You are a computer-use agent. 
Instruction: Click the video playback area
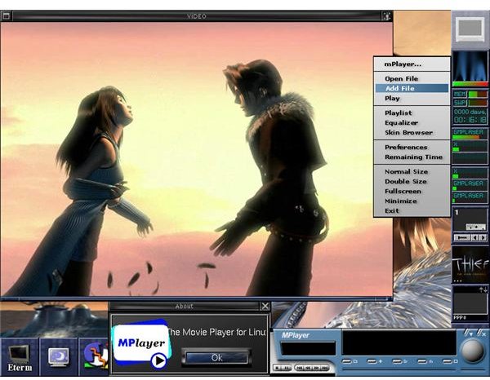[196, 158]
